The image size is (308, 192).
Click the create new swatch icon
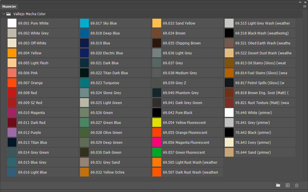point(287,185)
